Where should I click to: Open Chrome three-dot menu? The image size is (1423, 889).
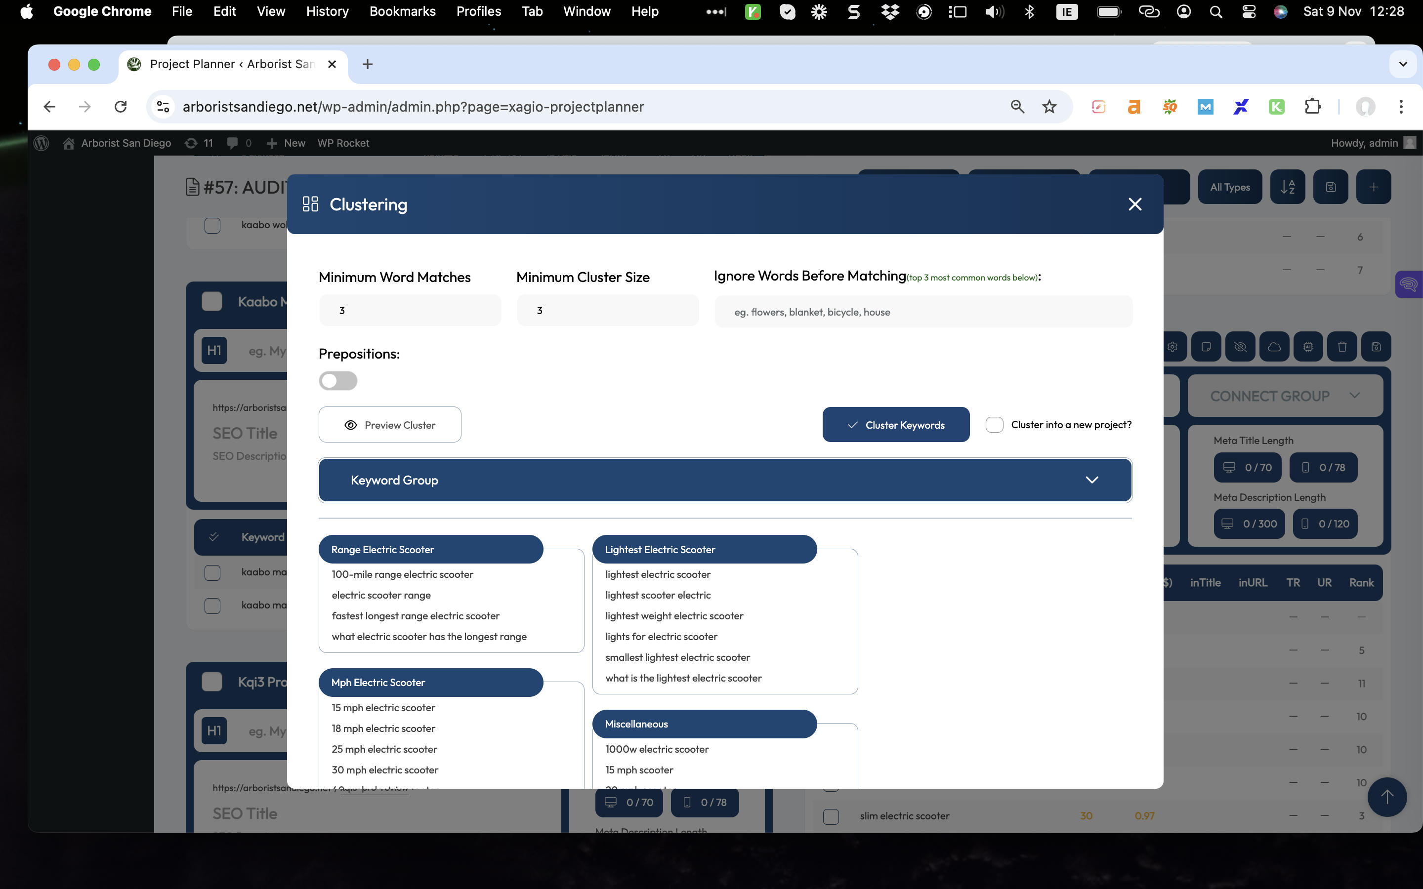pos(1401,106)
